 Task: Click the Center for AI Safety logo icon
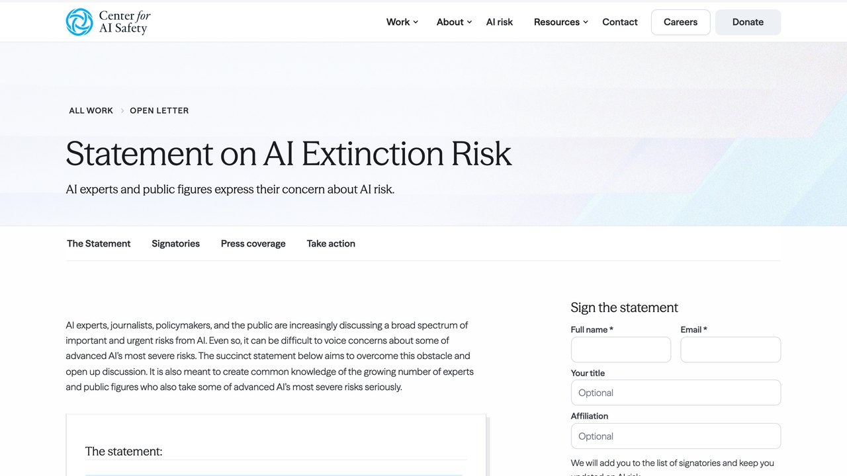coord(79,22)
